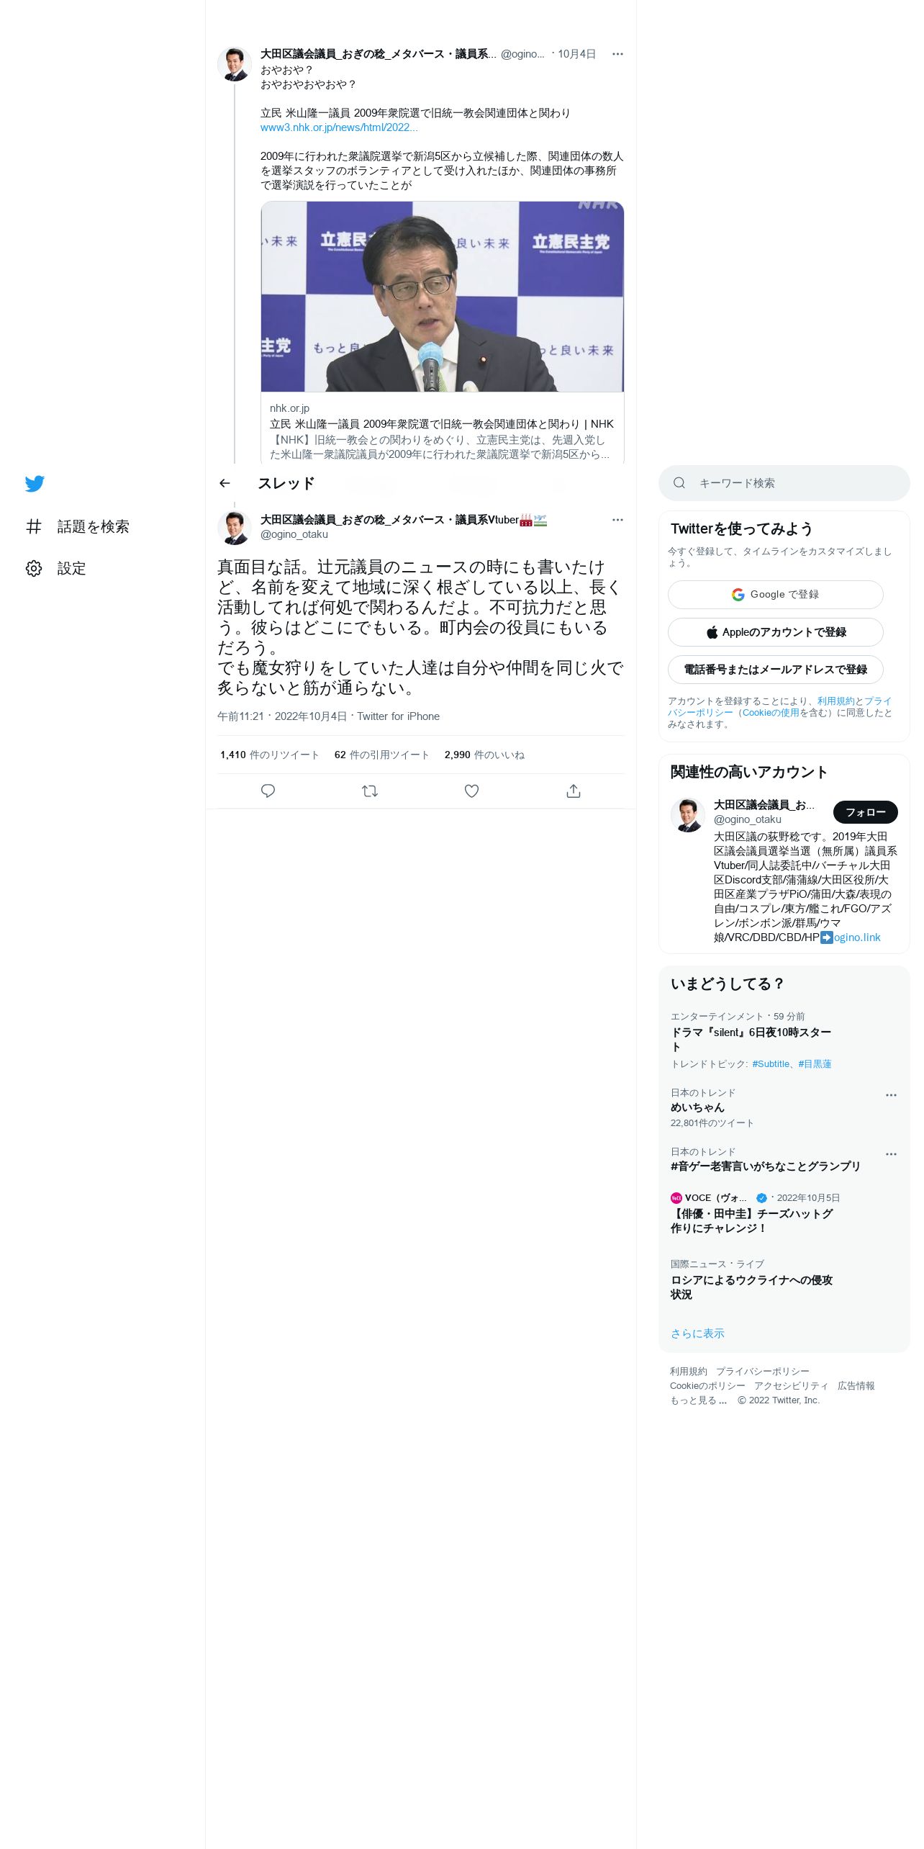Click the Twitter bird logo
924x1849 pixels.
(35, 483)
